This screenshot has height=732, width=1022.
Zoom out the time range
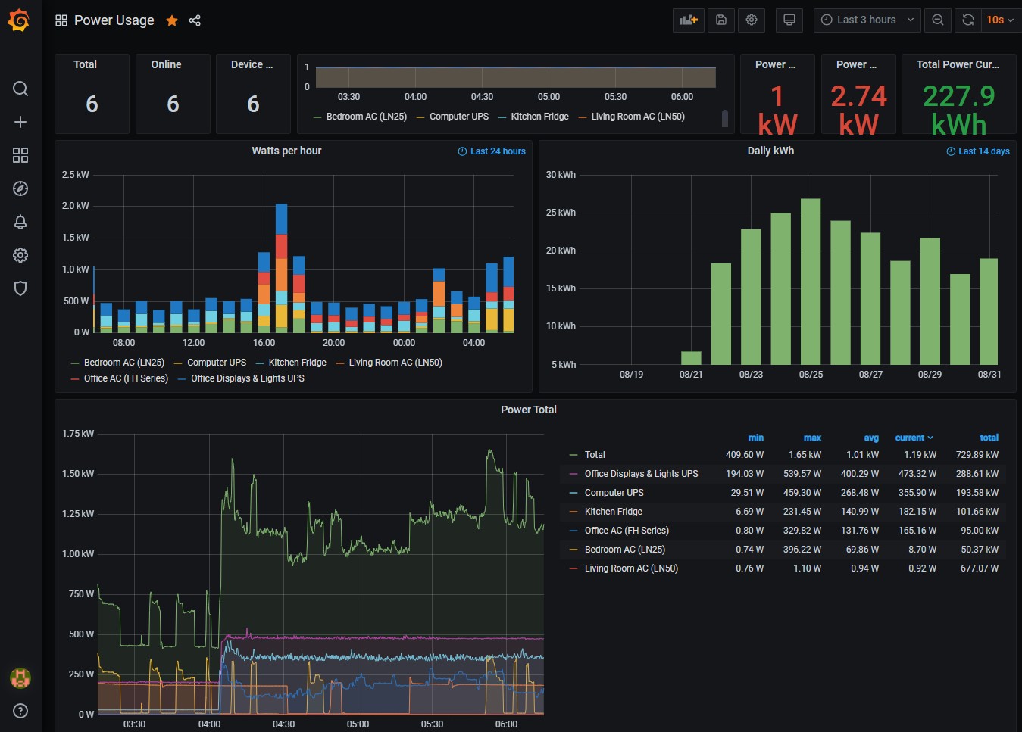(938, 20)
